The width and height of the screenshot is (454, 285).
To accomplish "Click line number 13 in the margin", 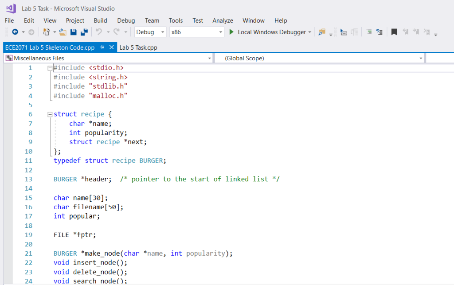I will coord(28,179).
